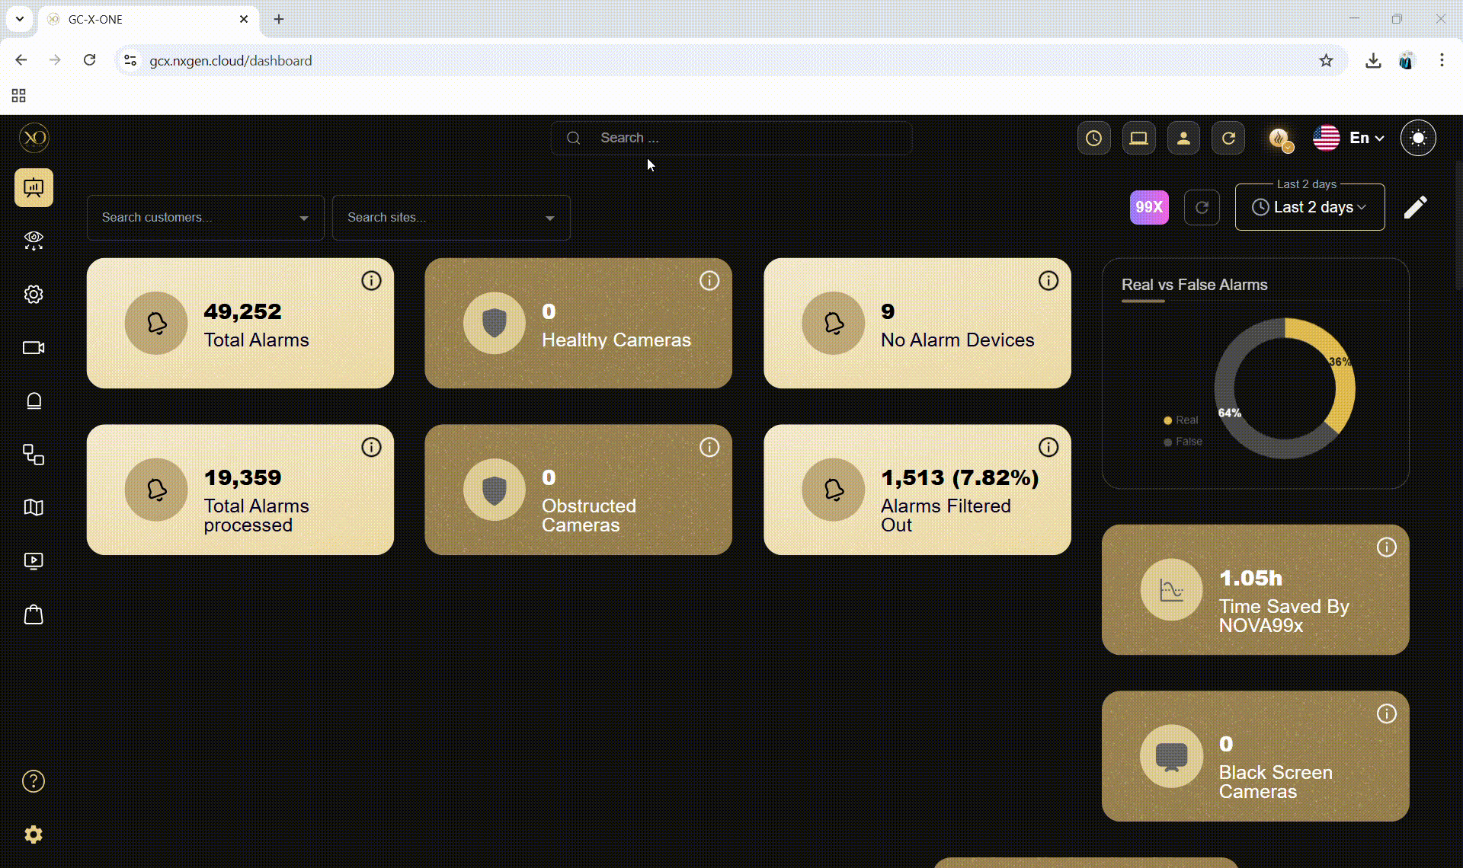Click the Total Alarms info button
Image resolution: width=1463 pixels, height=868 pixels.
click(x=371, y=281)
